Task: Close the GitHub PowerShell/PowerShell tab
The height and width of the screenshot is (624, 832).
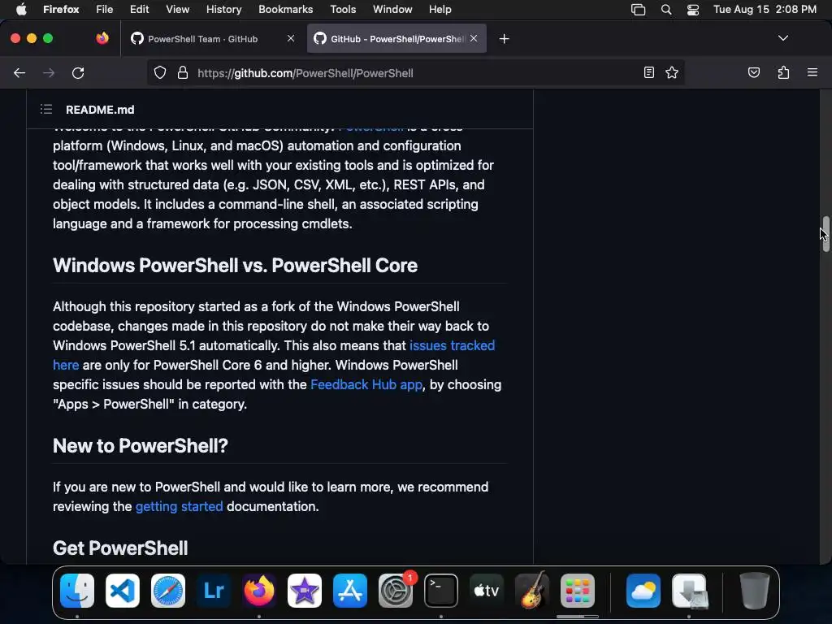Action: click(474, 38)
